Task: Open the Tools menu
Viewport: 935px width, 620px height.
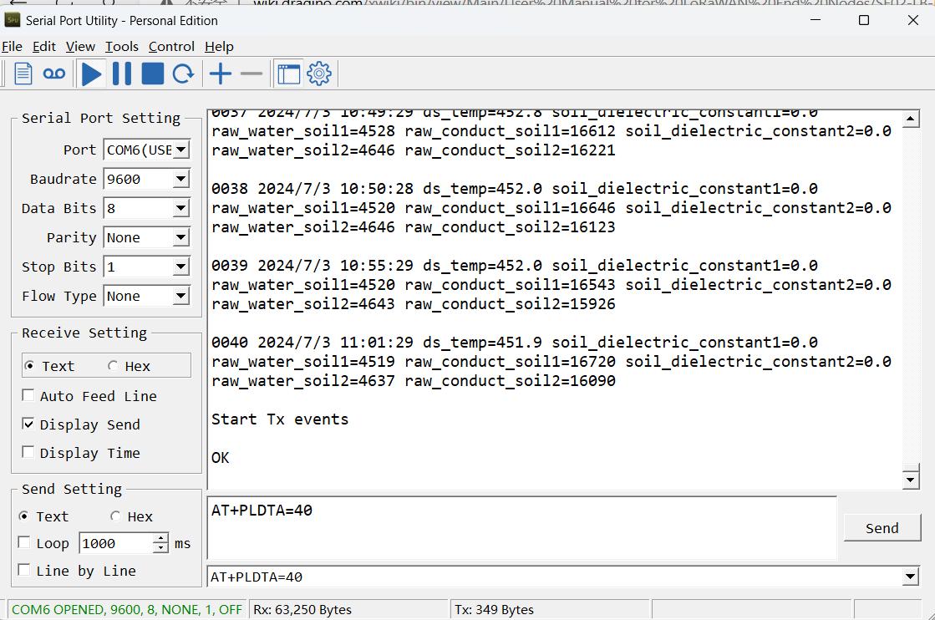Action: click(x=122, y=47)
